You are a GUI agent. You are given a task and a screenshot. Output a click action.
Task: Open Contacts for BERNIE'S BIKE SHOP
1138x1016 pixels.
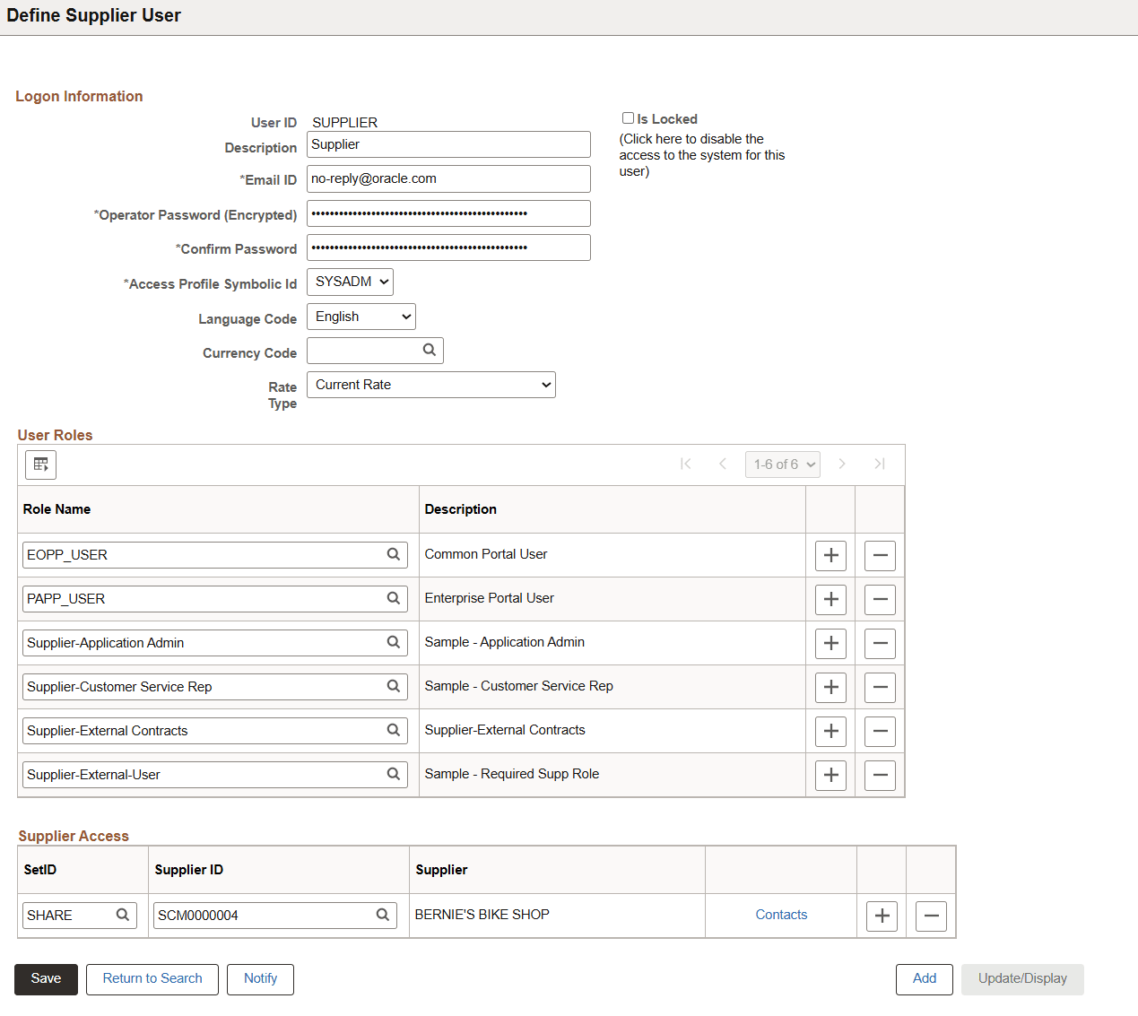point(780,914)
